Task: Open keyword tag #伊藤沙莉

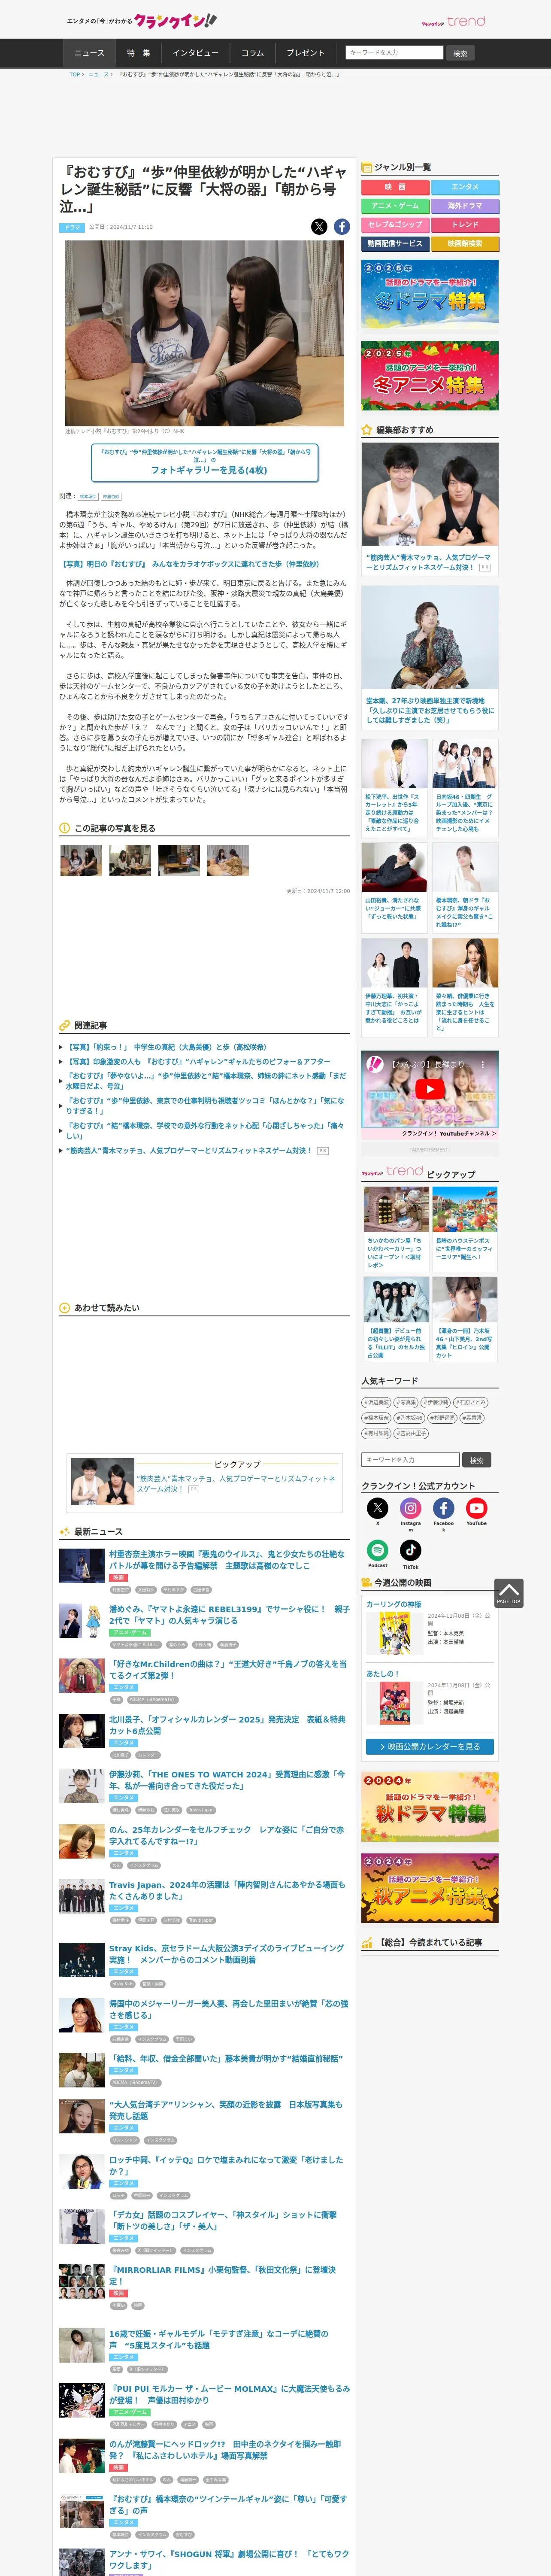Action: (436, 1402)
